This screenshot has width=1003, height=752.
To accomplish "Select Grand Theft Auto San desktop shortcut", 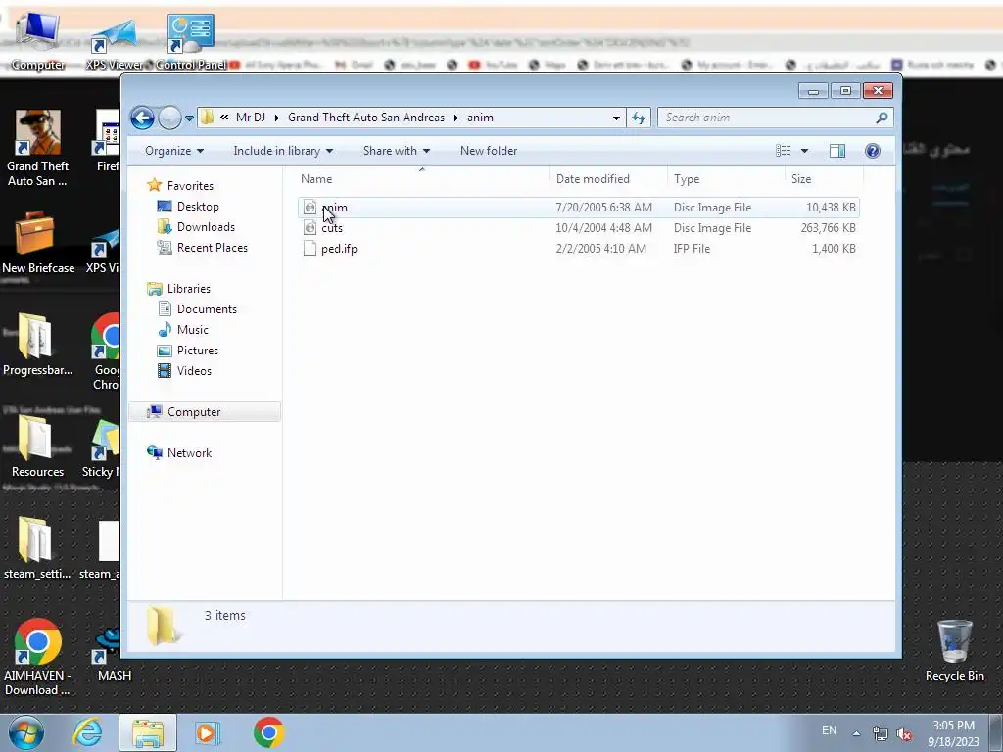I will [x=37, y=149].
